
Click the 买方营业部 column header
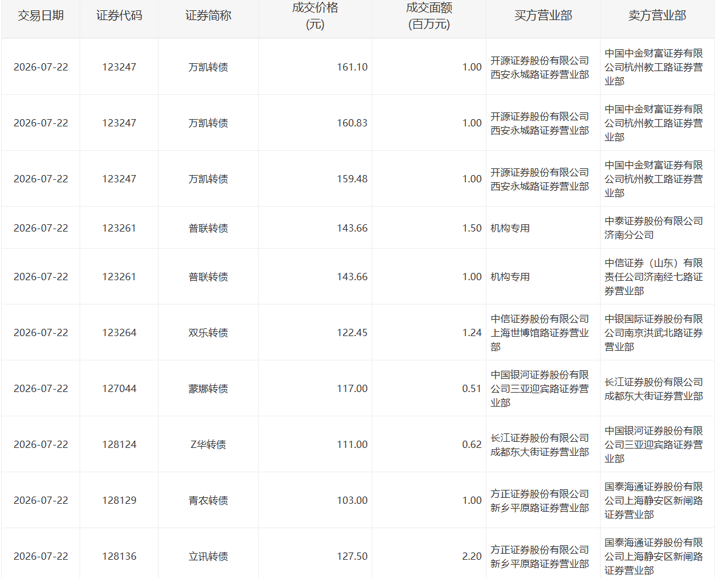(543, 16)
